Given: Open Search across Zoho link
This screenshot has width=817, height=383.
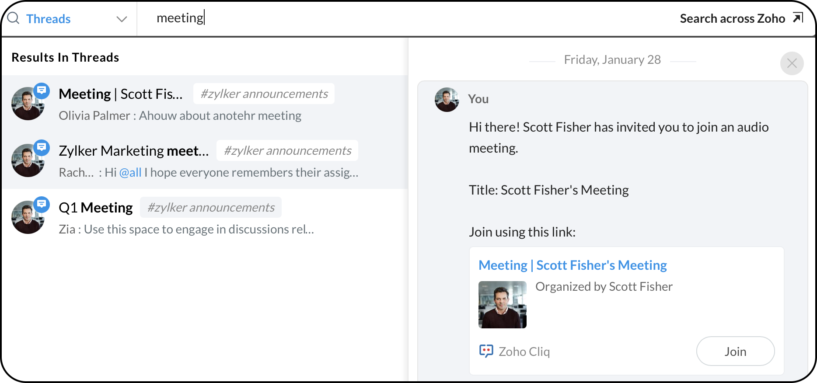Looking at the screenshot, I should [732, 18].
